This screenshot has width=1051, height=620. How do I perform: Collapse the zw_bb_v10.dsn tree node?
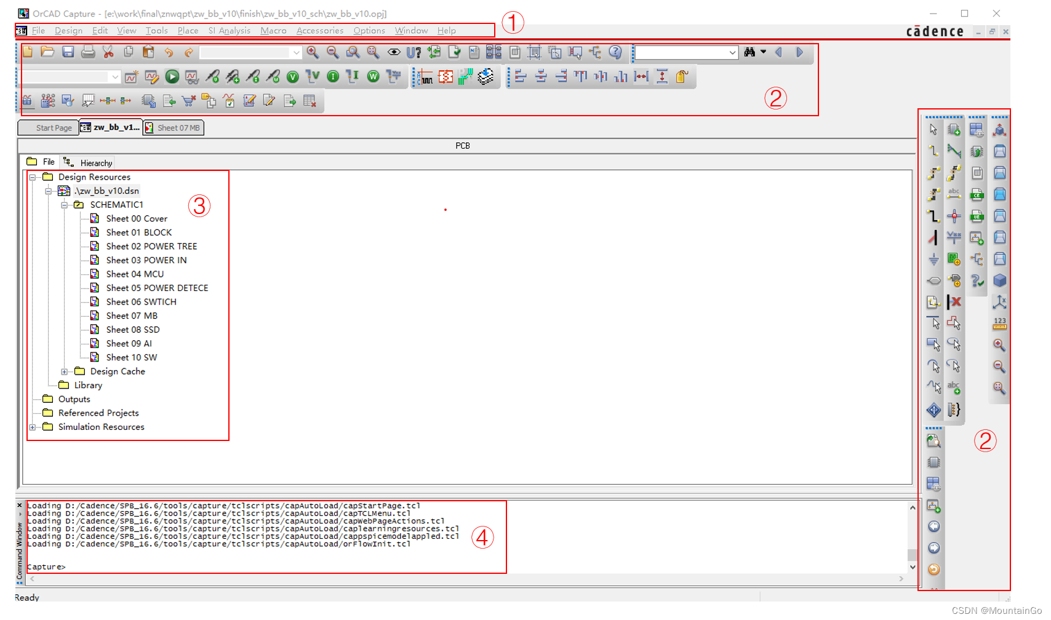pyautogui.click(x=48, y=191)
